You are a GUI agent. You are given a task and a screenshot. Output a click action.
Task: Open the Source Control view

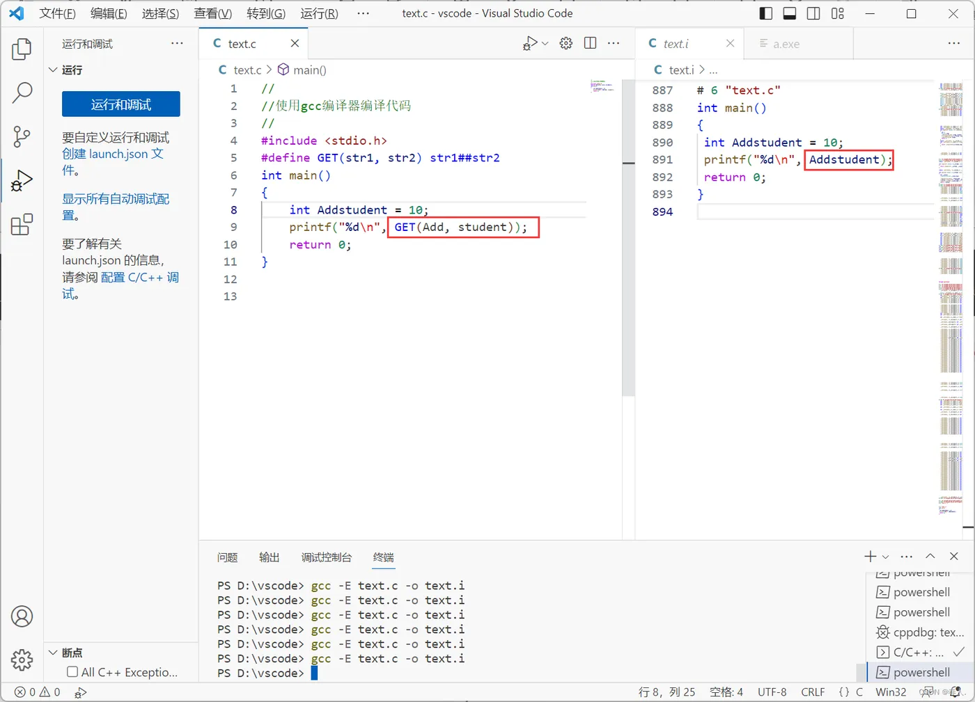tap(22, 136)
